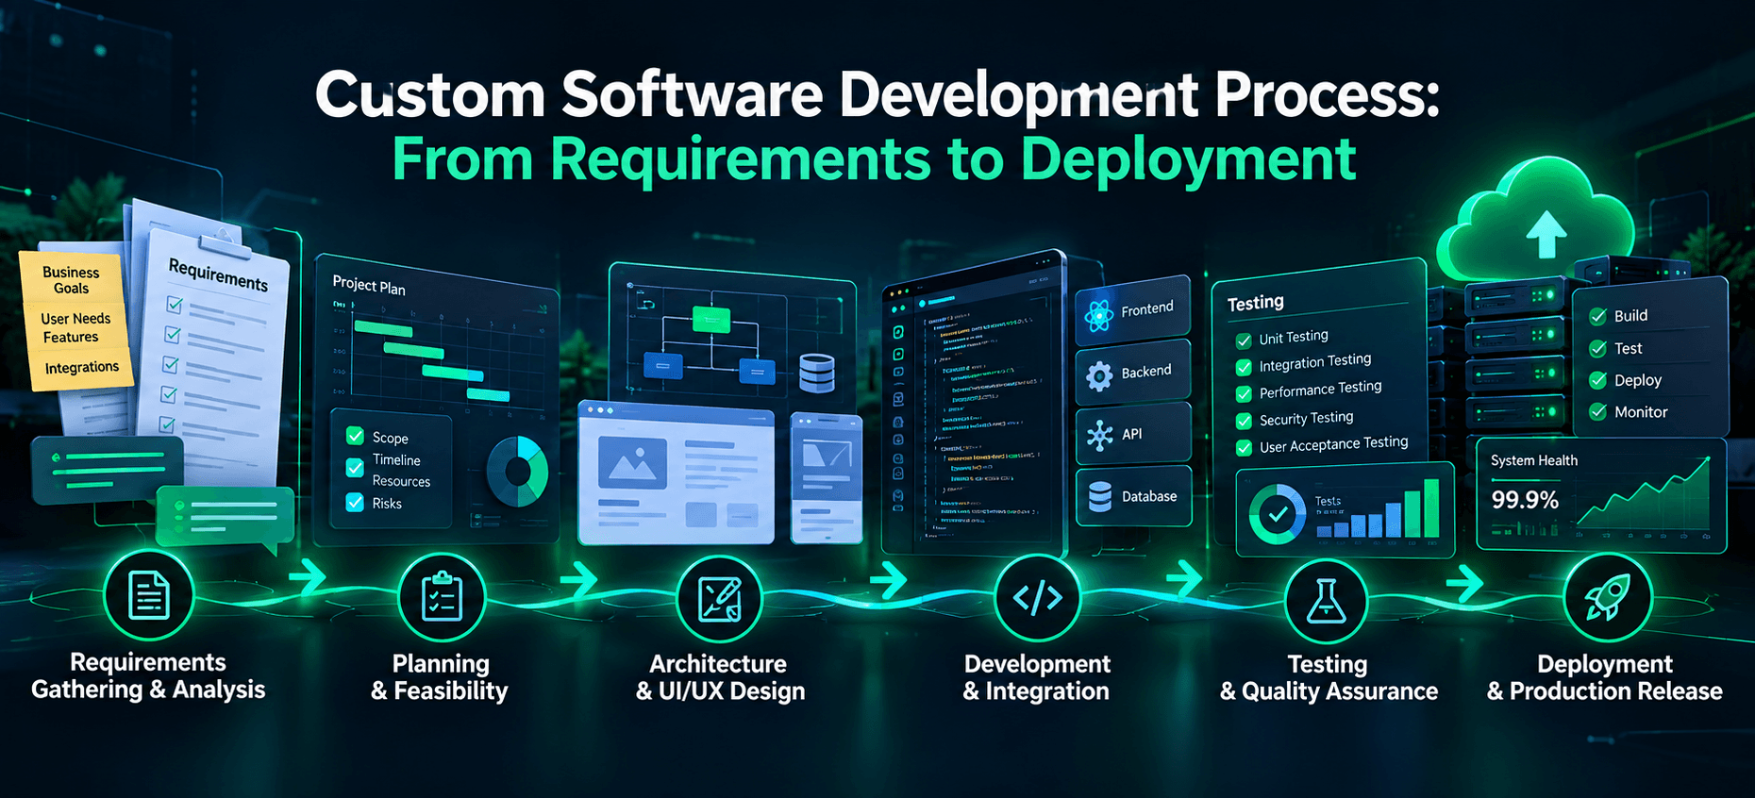Select the Database tile

pyautogui.click(x=1134, y=496)
